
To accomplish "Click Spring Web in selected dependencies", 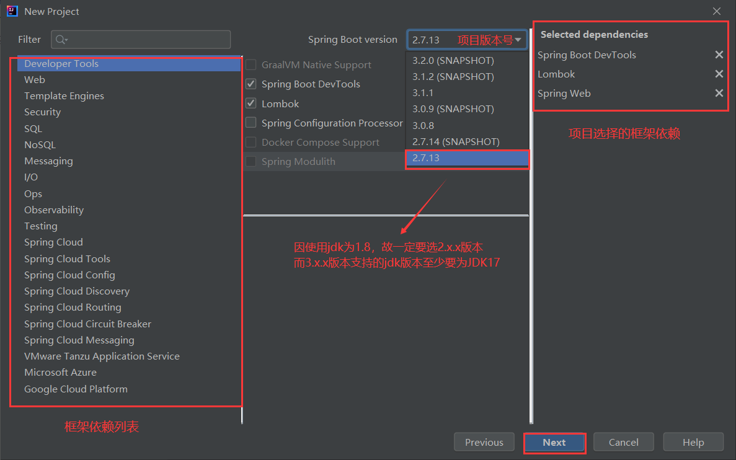I will pos(564,94).
